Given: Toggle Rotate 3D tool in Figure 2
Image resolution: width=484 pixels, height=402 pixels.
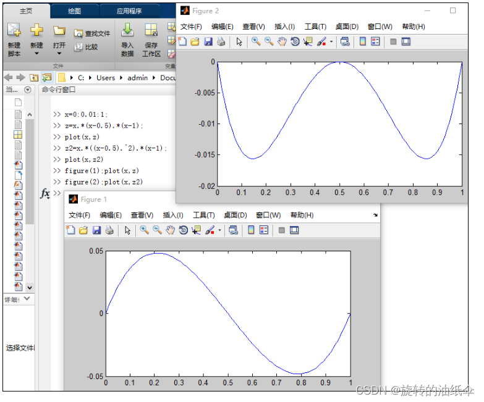Looking at the screenshot, I should pos(295,41).
